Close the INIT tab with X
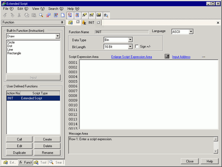This screenshot has height=167, width=222. click(x=98, y=22)
